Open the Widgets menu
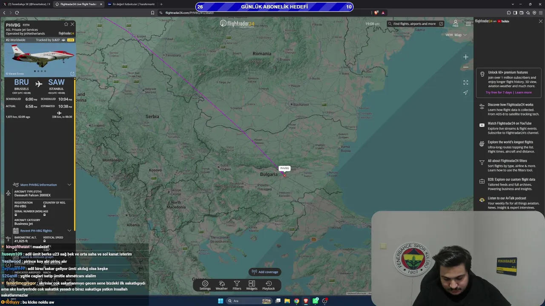 (x=252, y=285)
